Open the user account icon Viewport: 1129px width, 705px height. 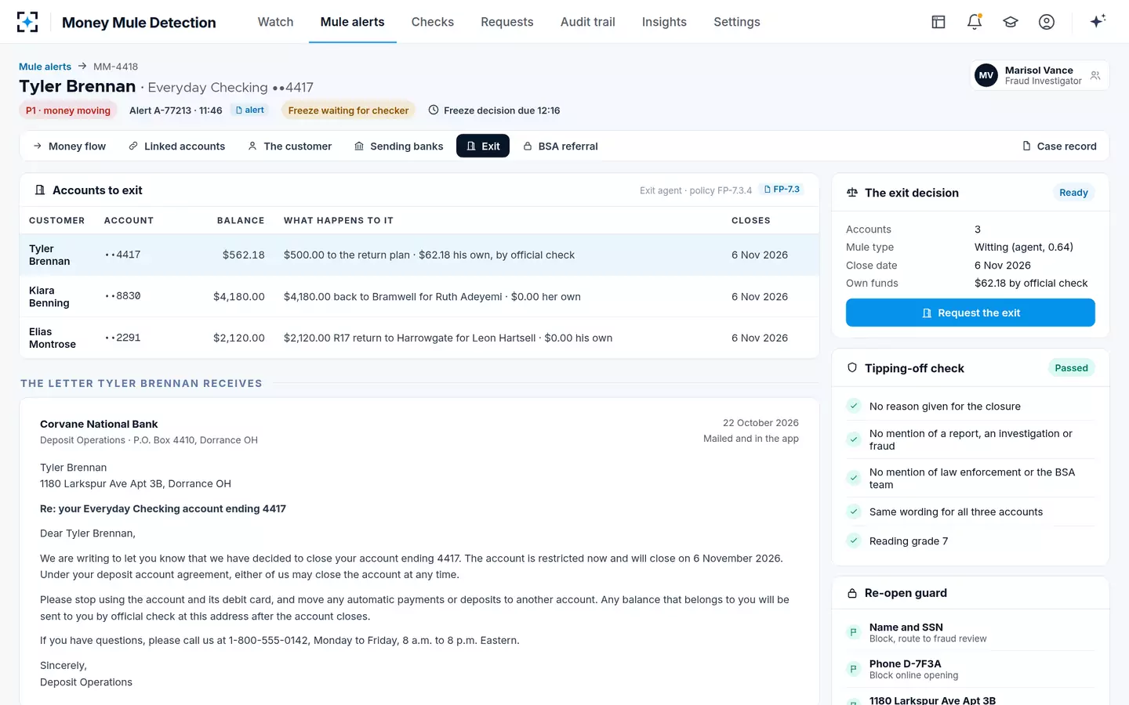tap(1047, 22)
